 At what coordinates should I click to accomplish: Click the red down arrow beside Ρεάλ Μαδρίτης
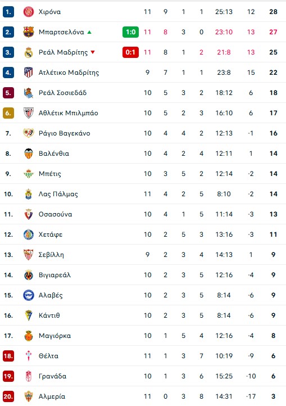click(93, 52)
